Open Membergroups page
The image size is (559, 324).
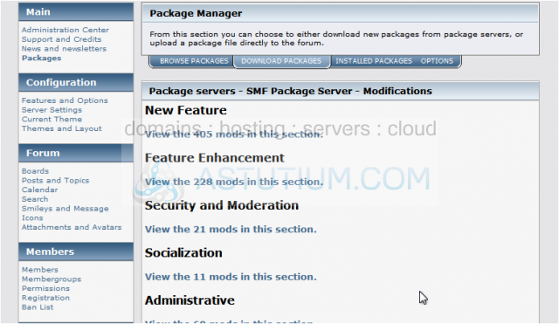52,279
